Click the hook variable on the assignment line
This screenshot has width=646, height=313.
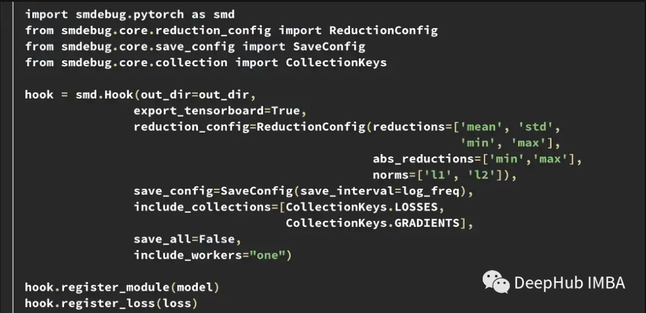39,94
